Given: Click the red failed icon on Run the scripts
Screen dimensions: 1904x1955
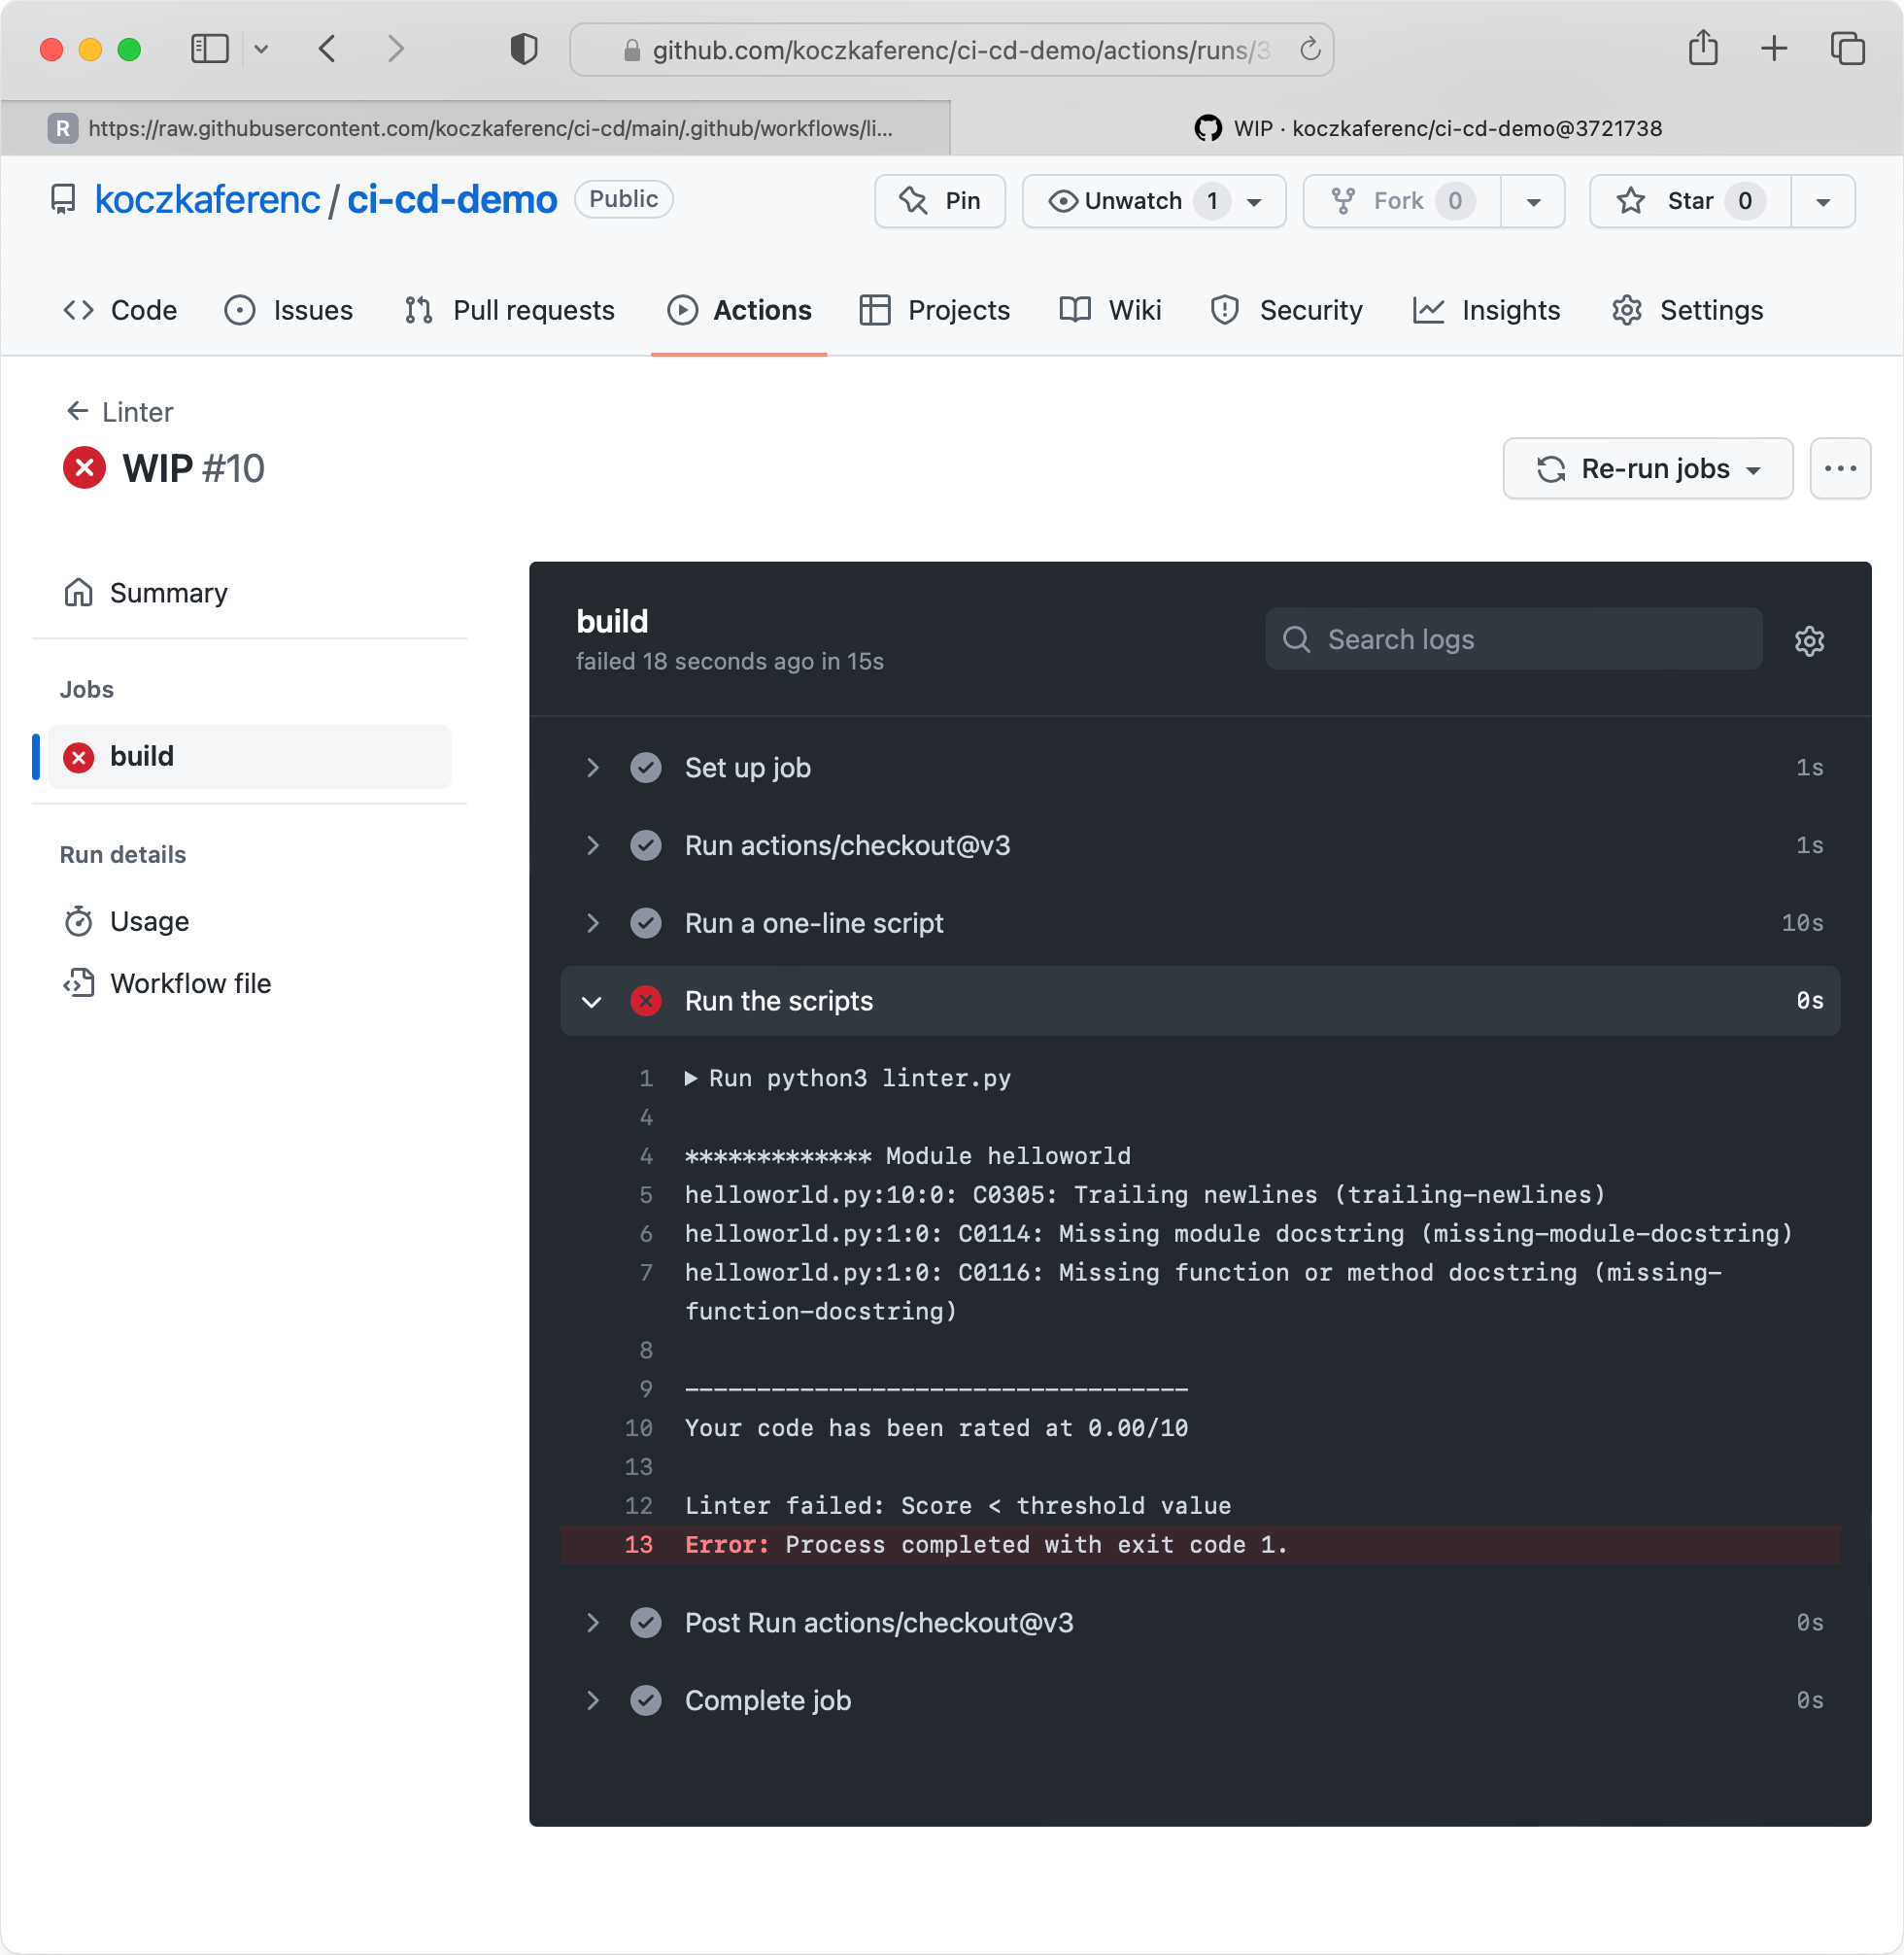Looking at the screenshot, I should [x=646, y=1000].
